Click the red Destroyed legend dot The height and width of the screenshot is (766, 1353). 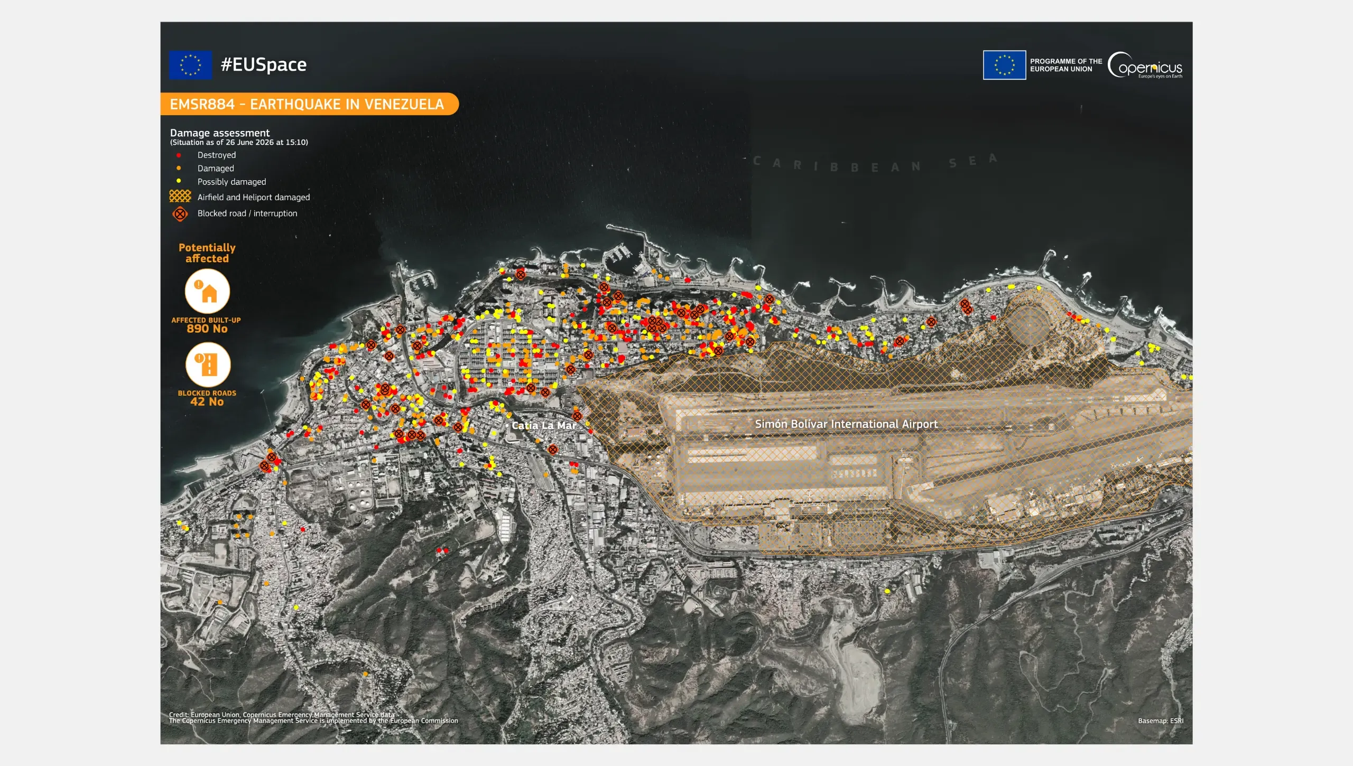coord(179,155)
